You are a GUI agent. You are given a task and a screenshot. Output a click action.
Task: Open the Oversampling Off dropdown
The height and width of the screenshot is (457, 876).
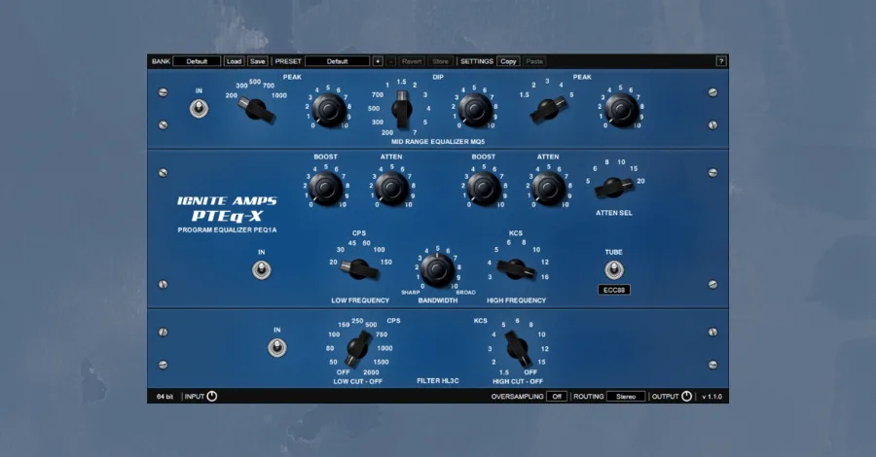(557, 396)
